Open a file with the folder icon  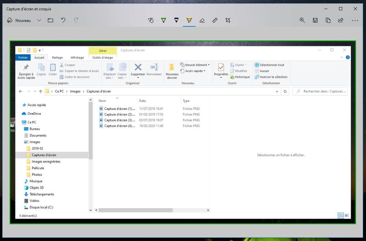click(51, 21)
